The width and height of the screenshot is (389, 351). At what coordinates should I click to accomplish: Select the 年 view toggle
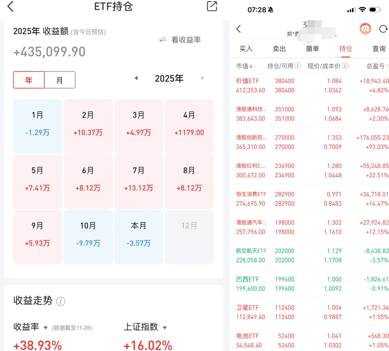pos(29,80)
